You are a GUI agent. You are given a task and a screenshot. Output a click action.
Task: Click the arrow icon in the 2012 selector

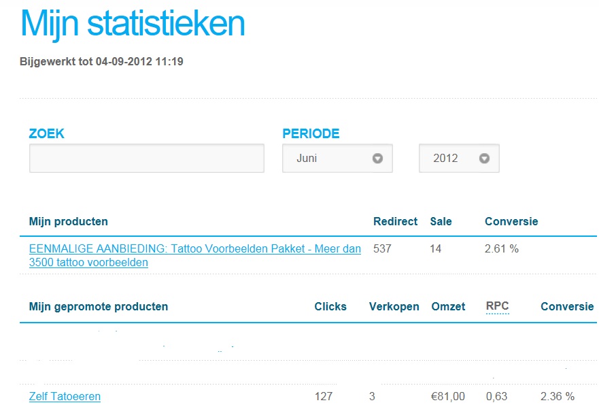tap(484, 159)
